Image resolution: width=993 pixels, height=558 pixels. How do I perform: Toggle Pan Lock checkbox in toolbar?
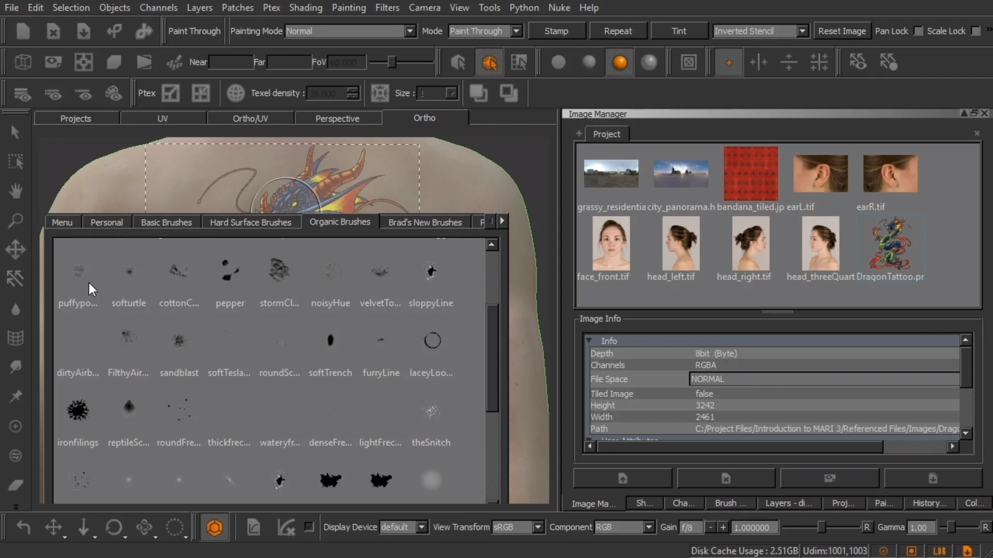point(918,30)
